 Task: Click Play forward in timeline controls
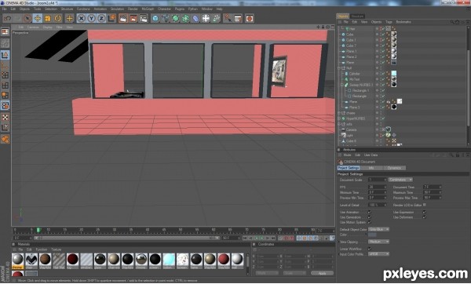[262, 238]
